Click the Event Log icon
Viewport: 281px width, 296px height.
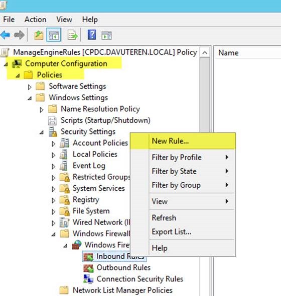64,166
